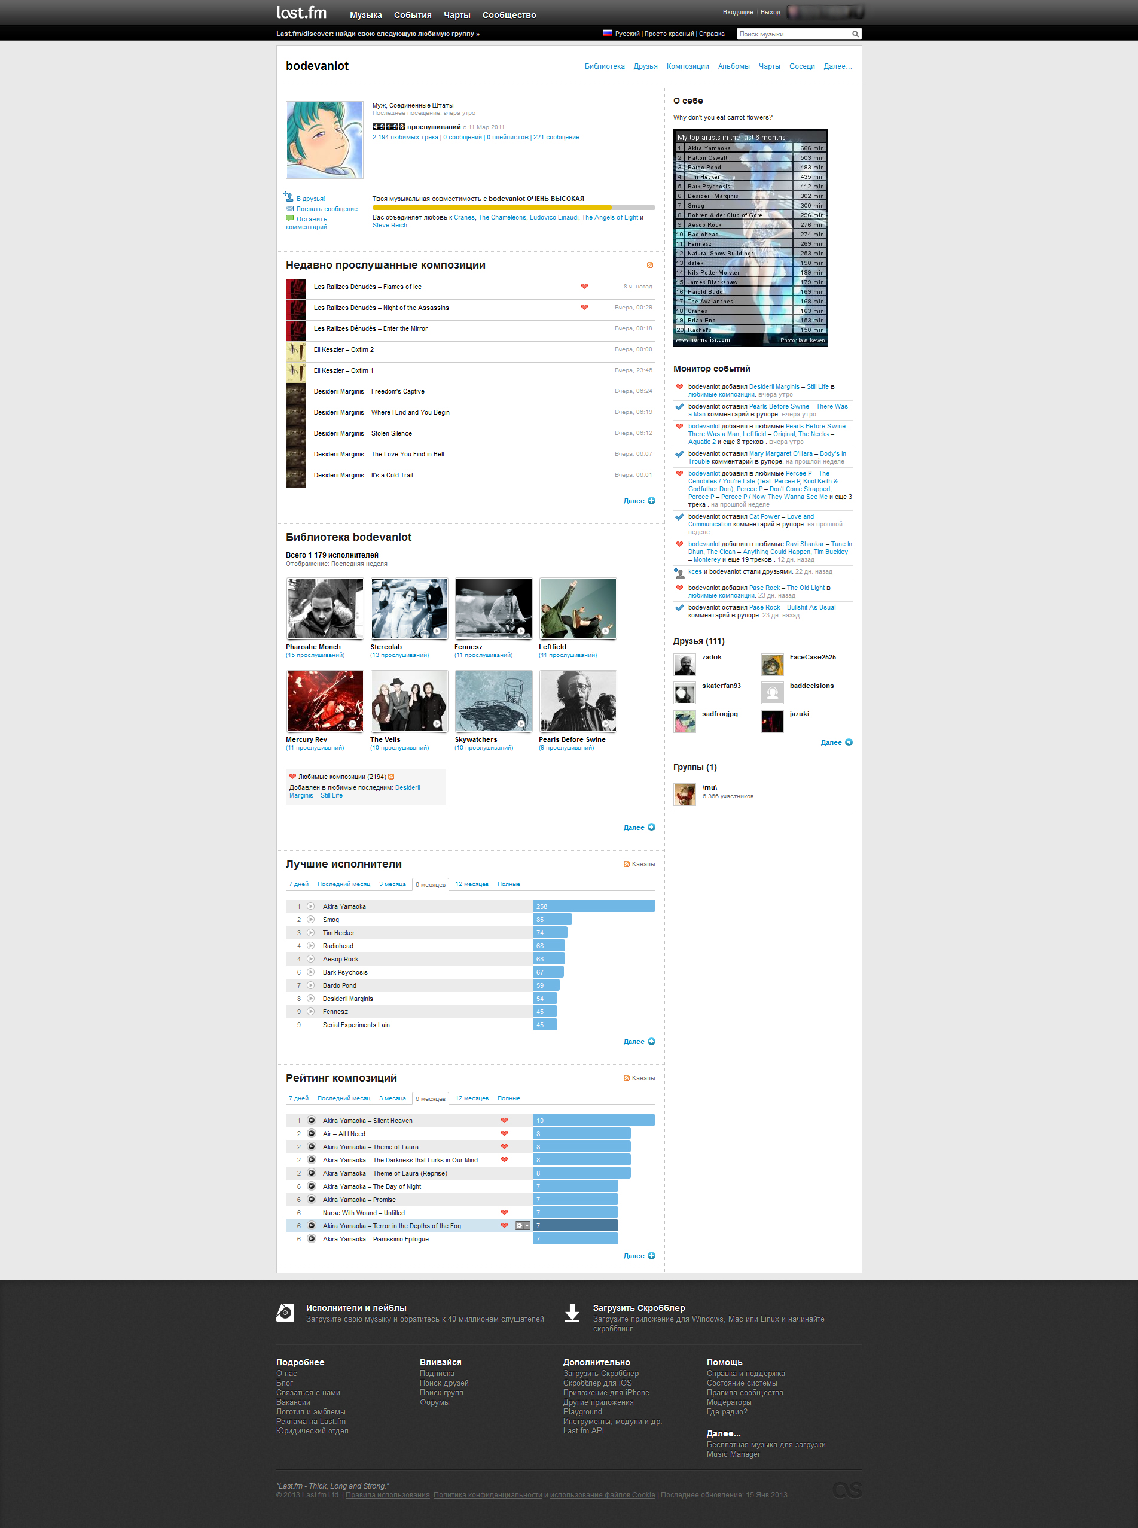Image resolution: width=1138 pixels, height=1528 pixels.
Task: Switch to Друзья profile tab
Action: click(645, 67)
